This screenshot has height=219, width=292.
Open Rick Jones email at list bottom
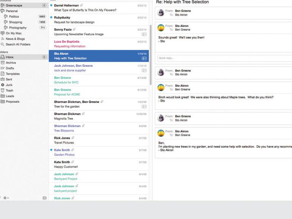99,198
